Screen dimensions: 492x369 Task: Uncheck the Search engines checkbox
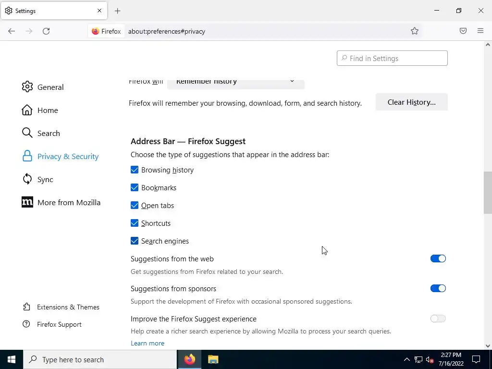[135, 241]
